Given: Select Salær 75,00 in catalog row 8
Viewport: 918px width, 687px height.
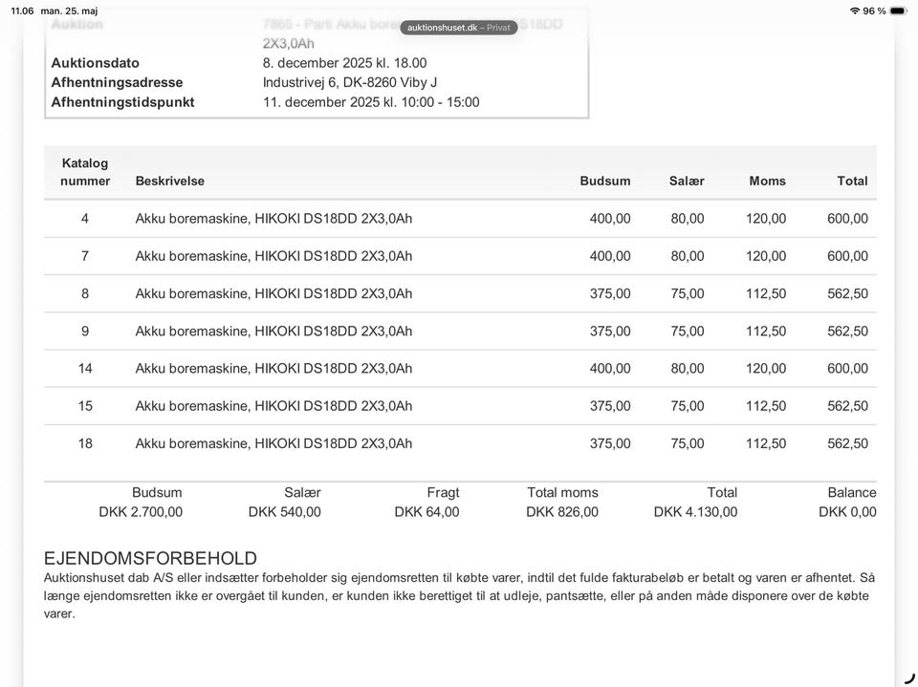Looking at the screenshot, I should click(688, 293).
